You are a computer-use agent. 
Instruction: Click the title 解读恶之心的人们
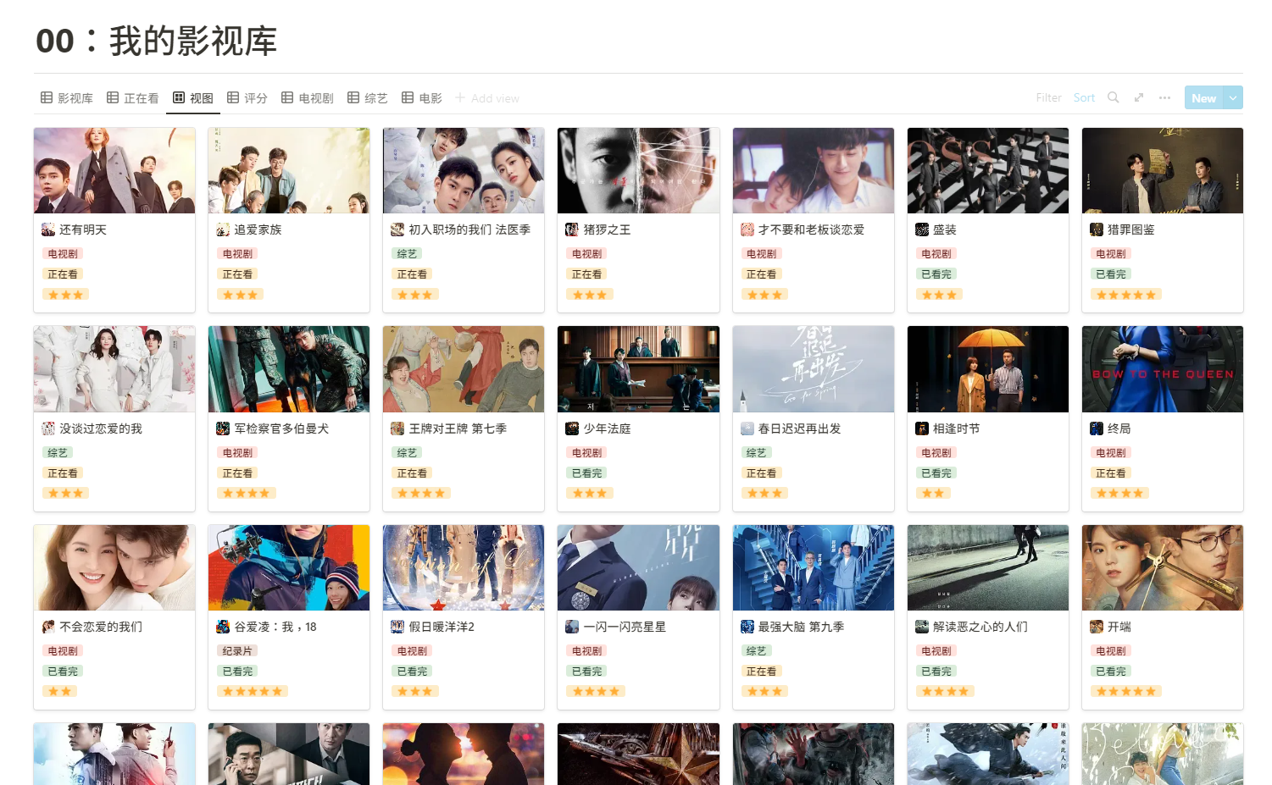pos(980,627)
